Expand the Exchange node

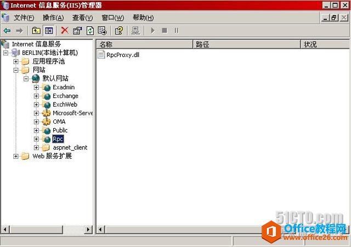click(x=36, y=96)
